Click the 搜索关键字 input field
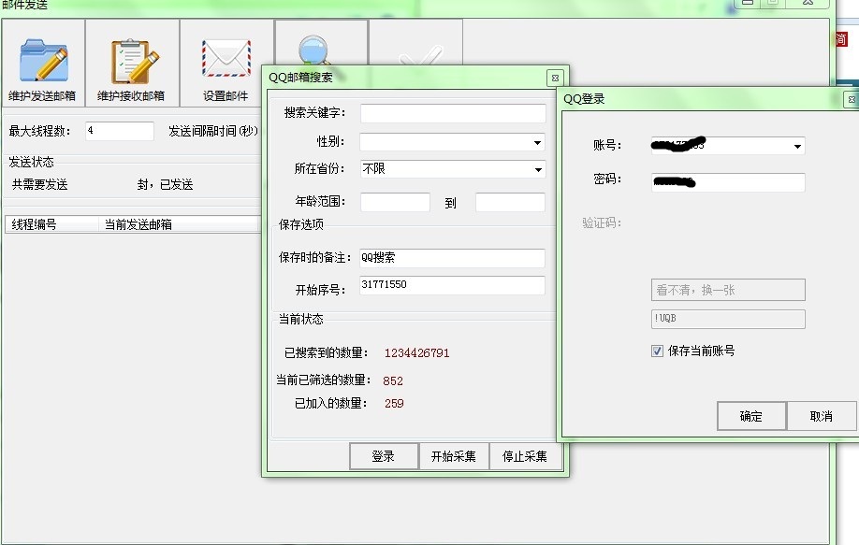 [x=453, y=113]
